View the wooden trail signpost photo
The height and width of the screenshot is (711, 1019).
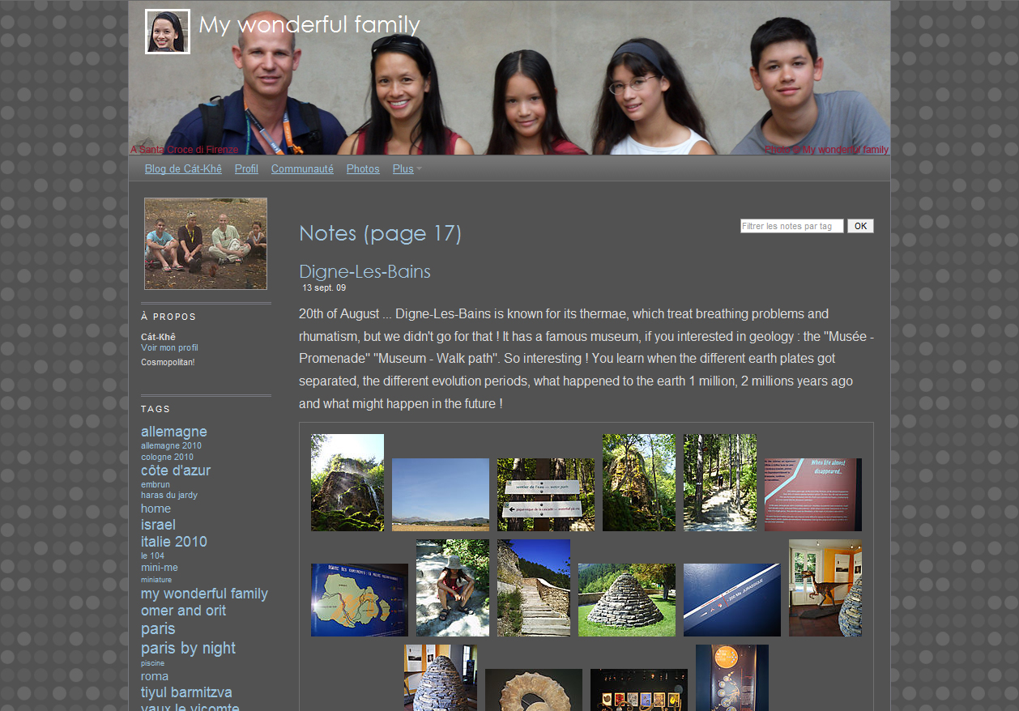point(545,495)
